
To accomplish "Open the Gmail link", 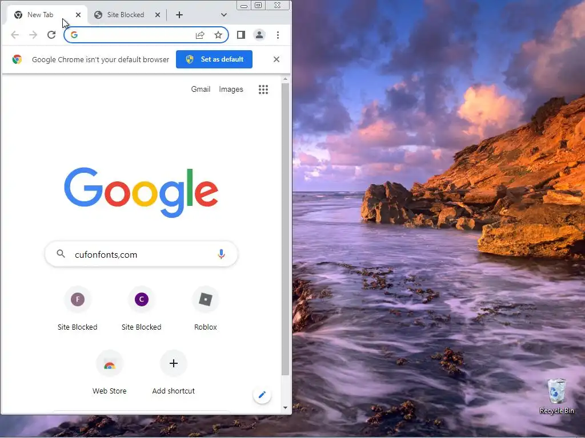I will pos(201,90).
